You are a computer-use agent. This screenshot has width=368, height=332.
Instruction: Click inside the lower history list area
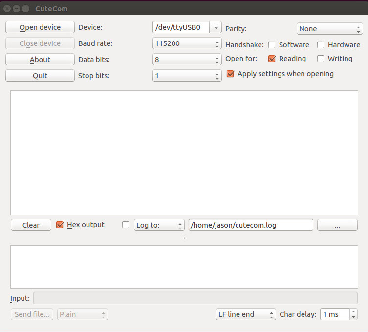[184, 267]
